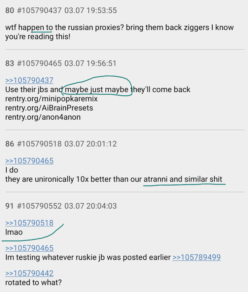Open quote link >>105790437 in post 83
This screenshot has width=248, height=292.
30,80
